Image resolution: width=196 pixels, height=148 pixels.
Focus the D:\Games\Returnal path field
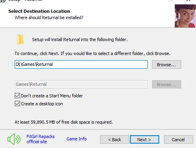(81, 65)
